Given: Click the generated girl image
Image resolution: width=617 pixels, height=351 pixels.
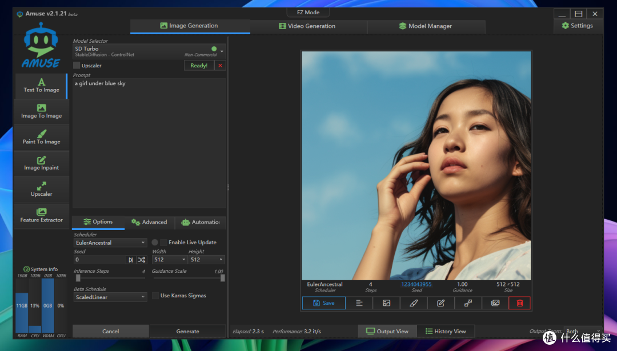Looking at the screenshot, I should click(416, 166).
